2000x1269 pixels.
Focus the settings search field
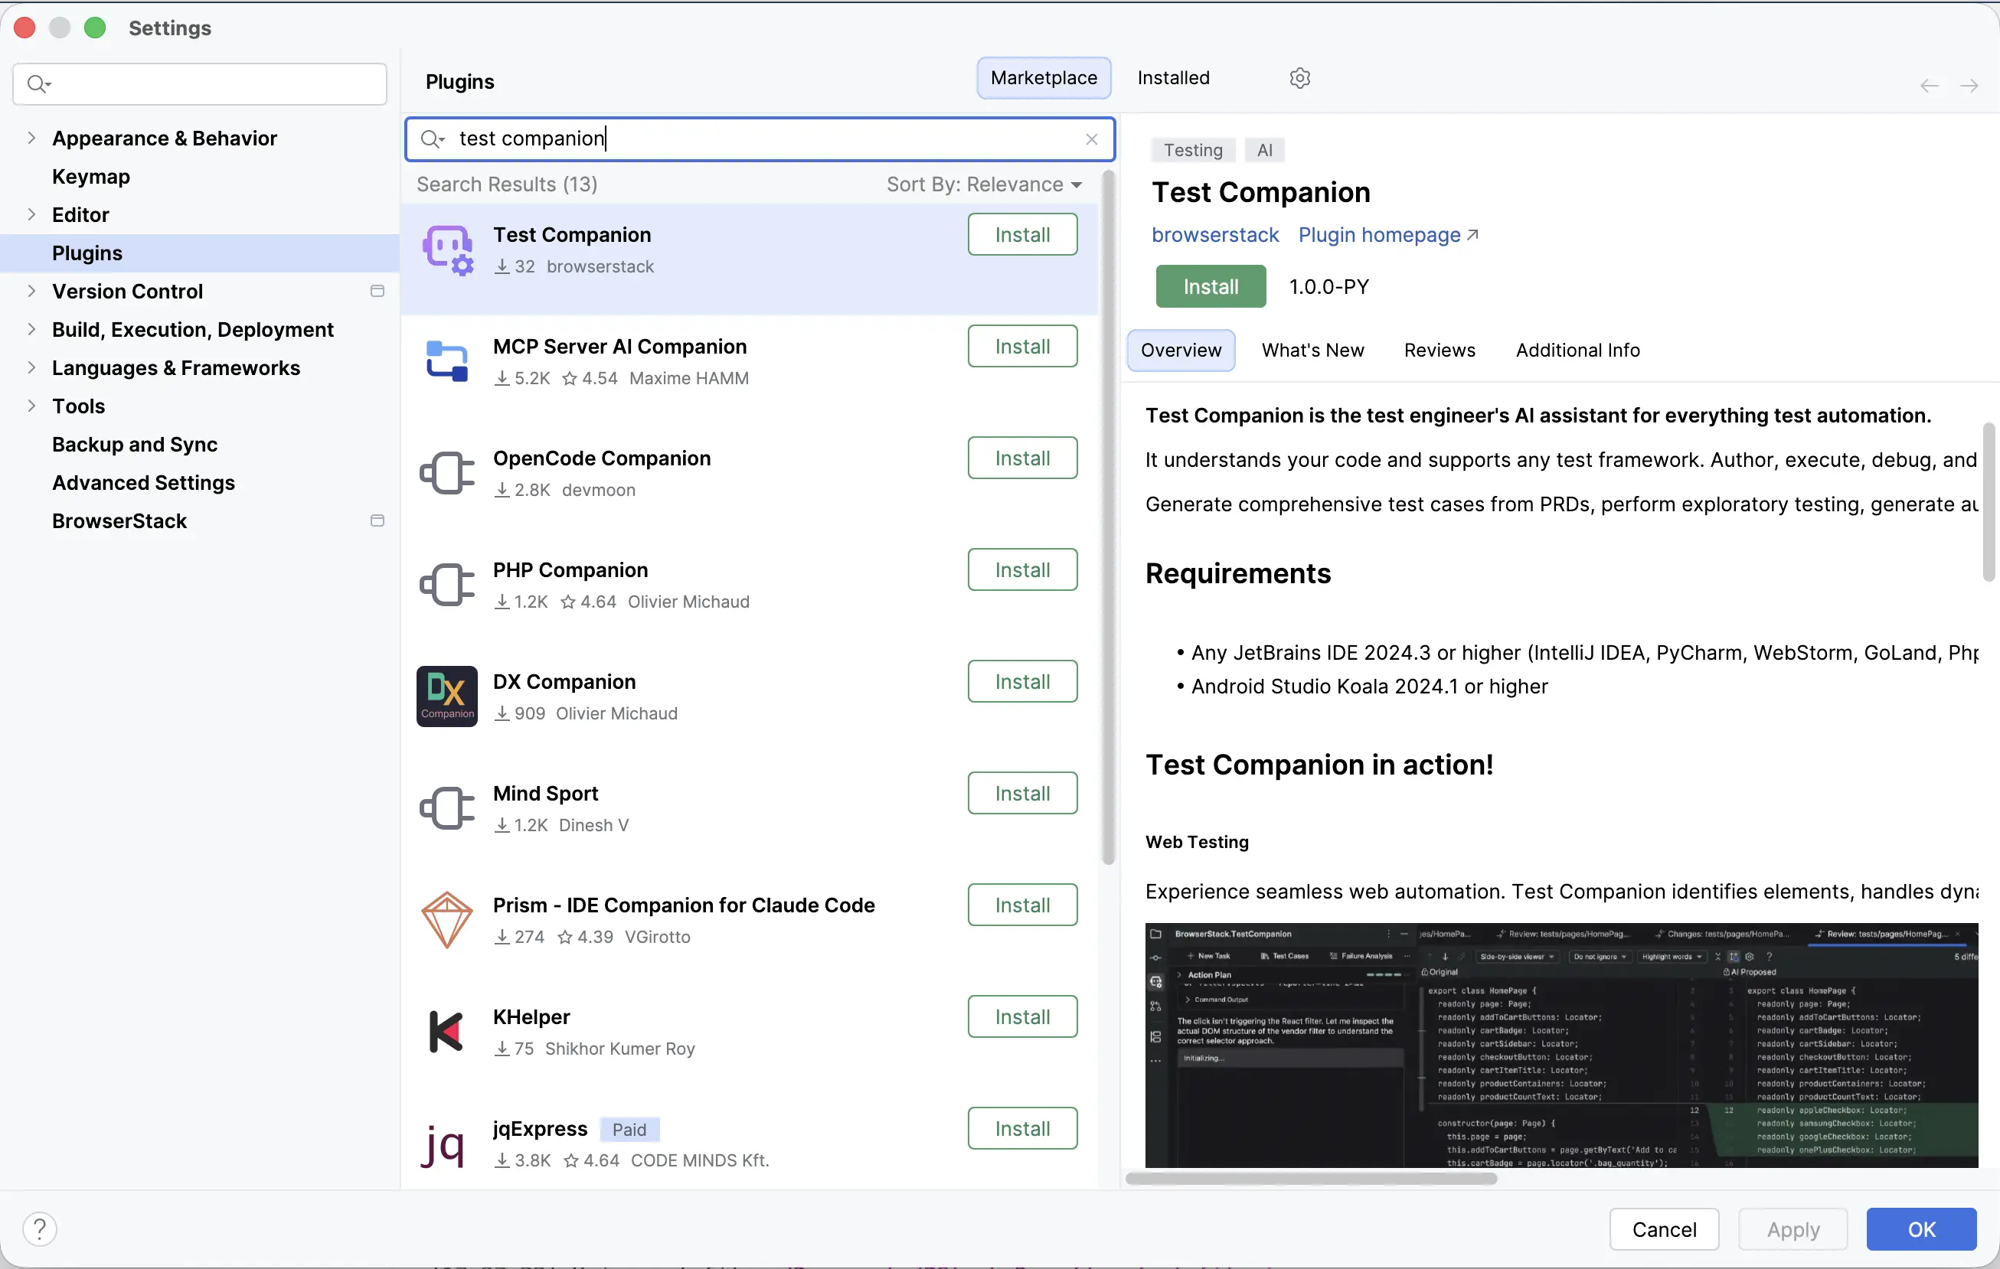199,84
